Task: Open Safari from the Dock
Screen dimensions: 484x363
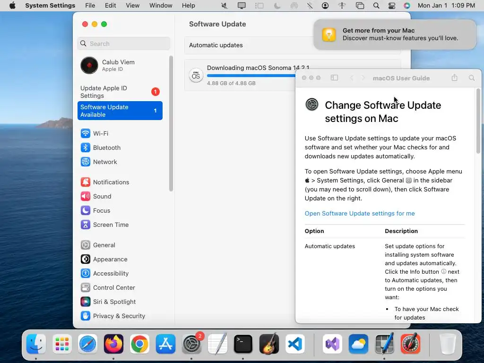Action: (87, 344)
